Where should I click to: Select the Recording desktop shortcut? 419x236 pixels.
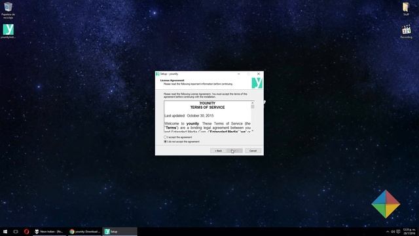(x=406, y=31)
